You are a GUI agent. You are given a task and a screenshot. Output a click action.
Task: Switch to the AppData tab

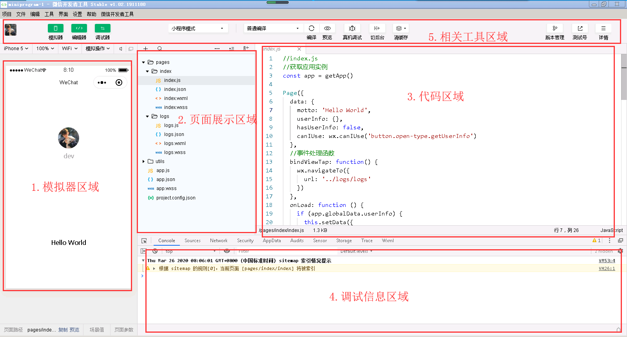coord(272,241)
